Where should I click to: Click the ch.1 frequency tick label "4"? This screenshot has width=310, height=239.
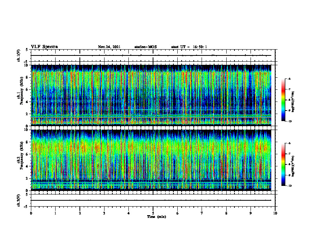[27, 102]
